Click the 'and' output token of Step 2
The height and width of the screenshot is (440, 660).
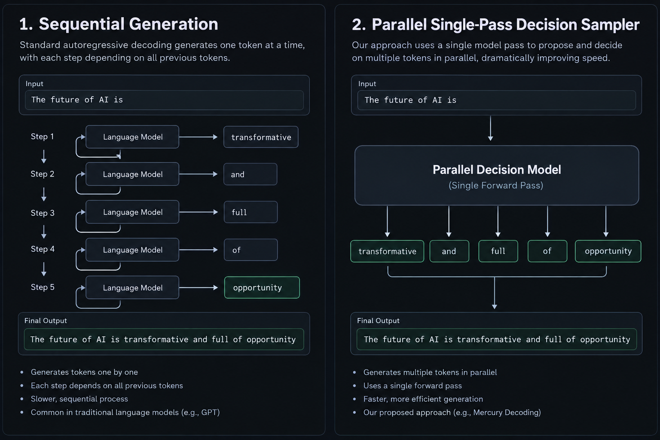(250, 174)
